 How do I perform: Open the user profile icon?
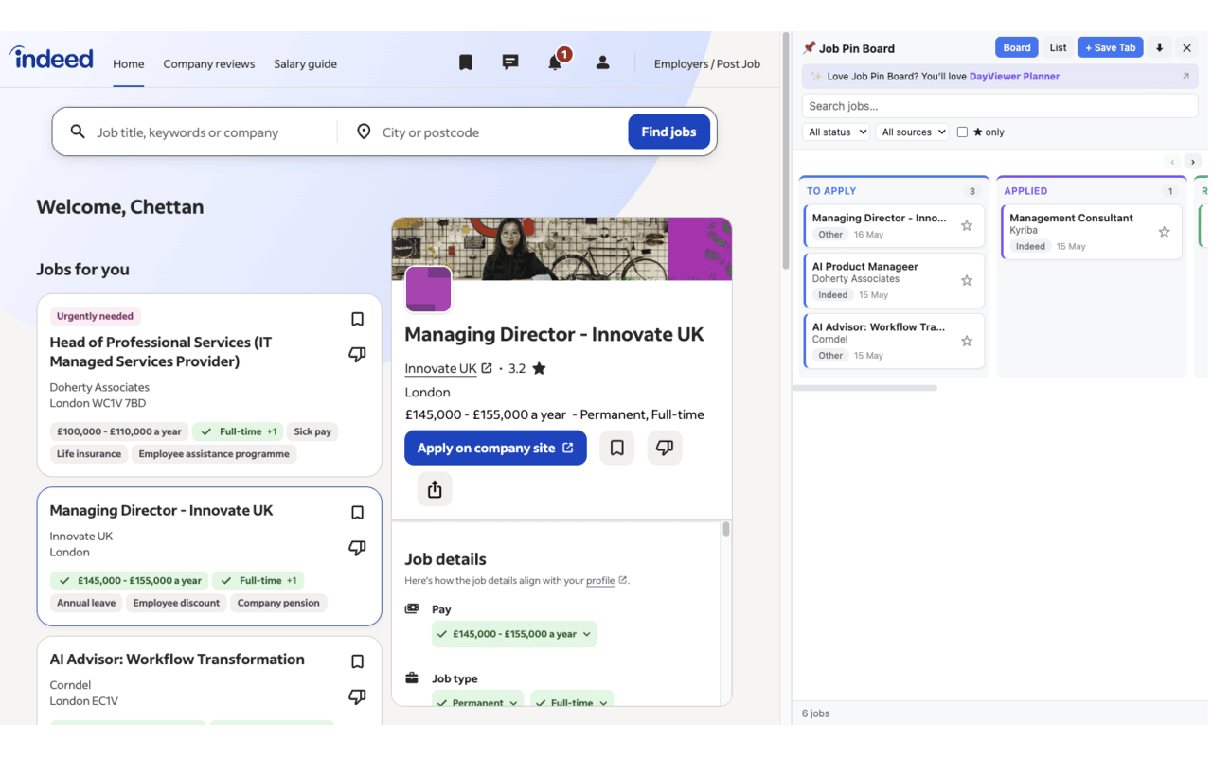[x=602, y=62]
